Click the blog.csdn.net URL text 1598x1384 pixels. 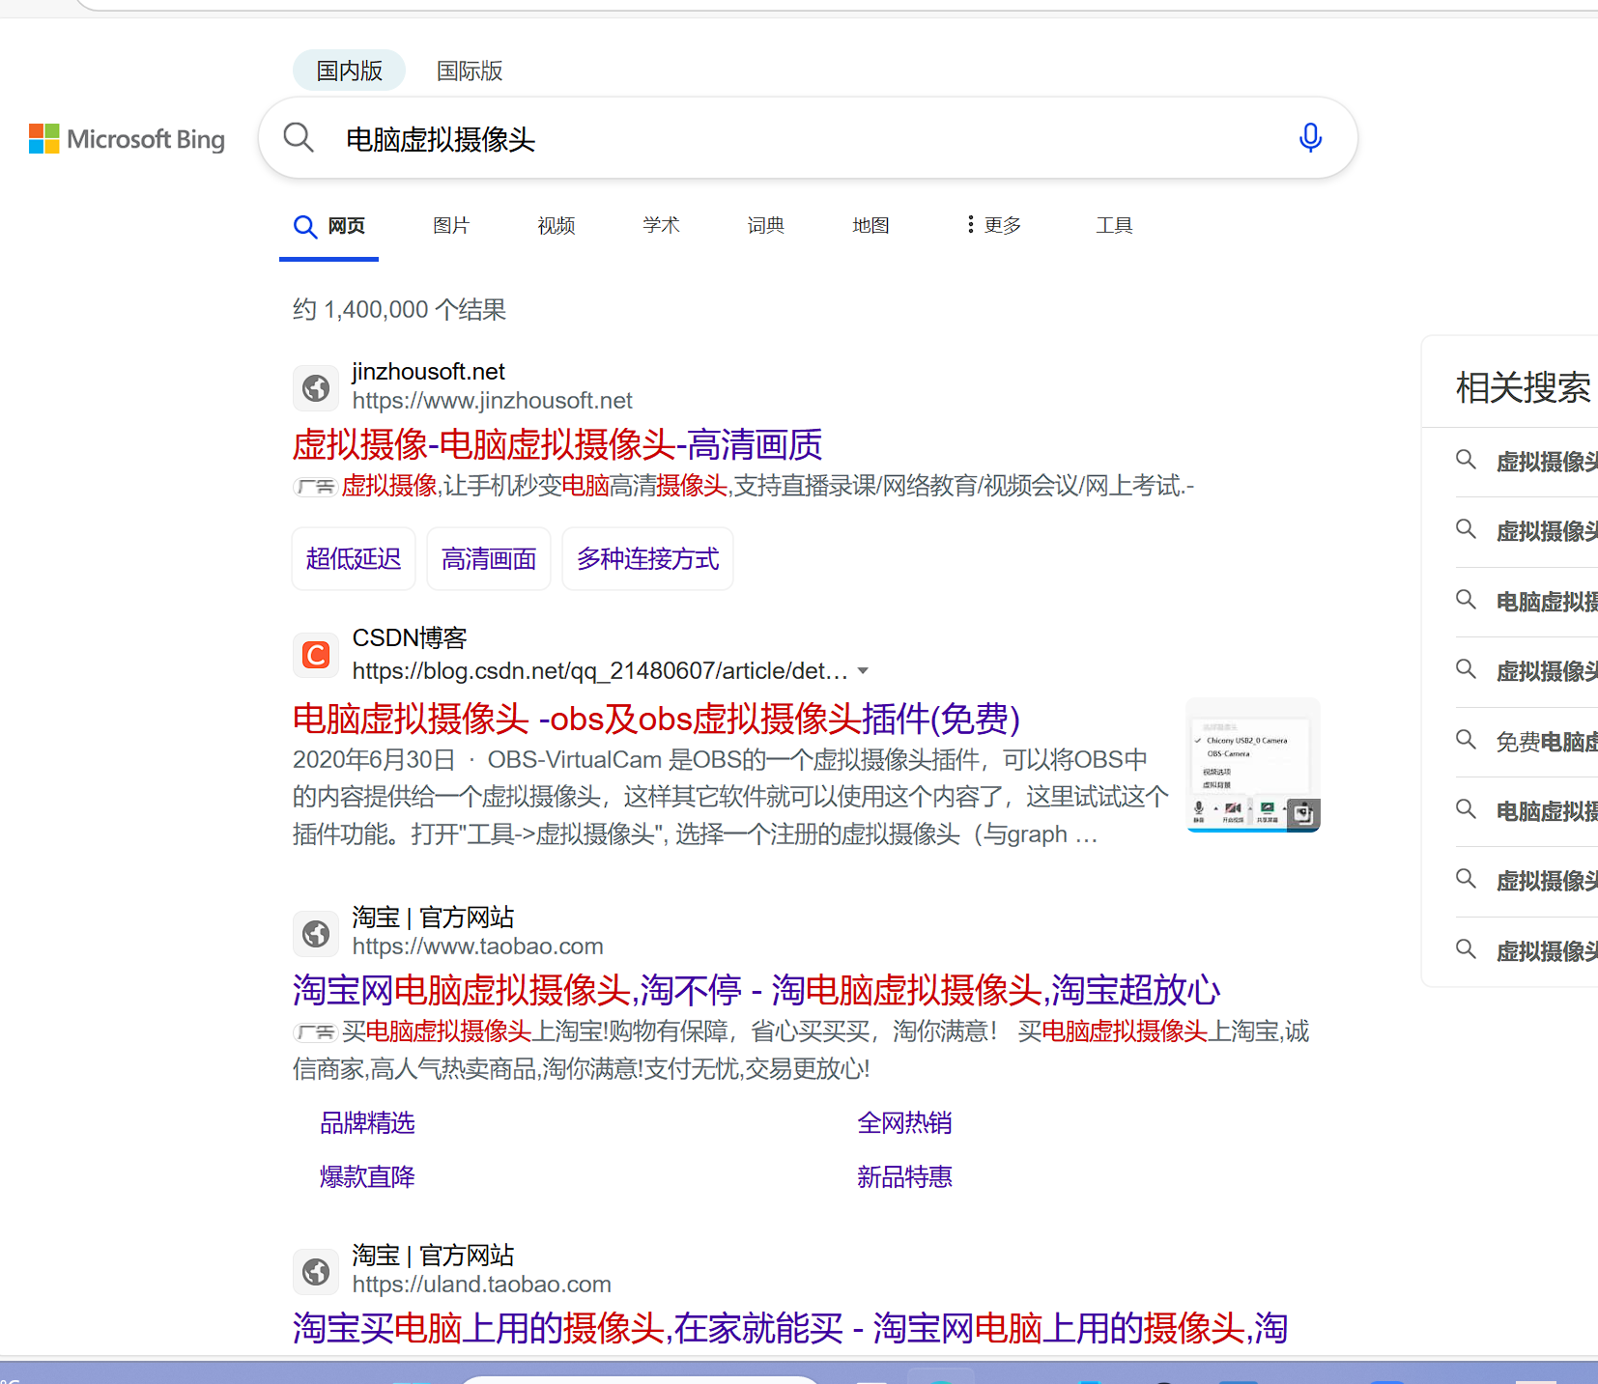600,670
